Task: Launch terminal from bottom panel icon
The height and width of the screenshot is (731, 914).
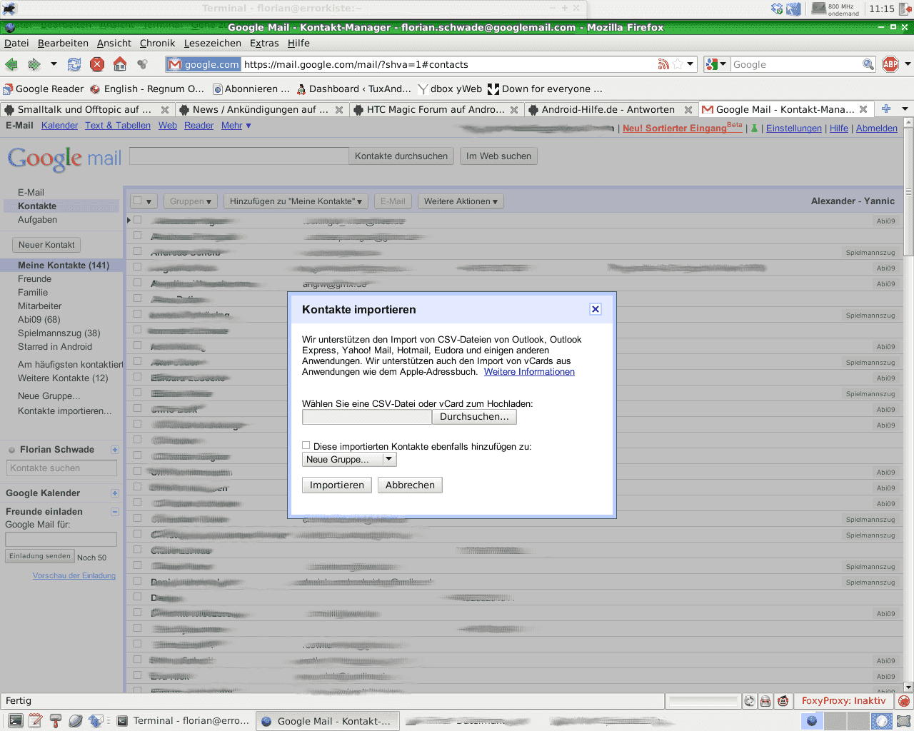Action: [x=15, y=721]
